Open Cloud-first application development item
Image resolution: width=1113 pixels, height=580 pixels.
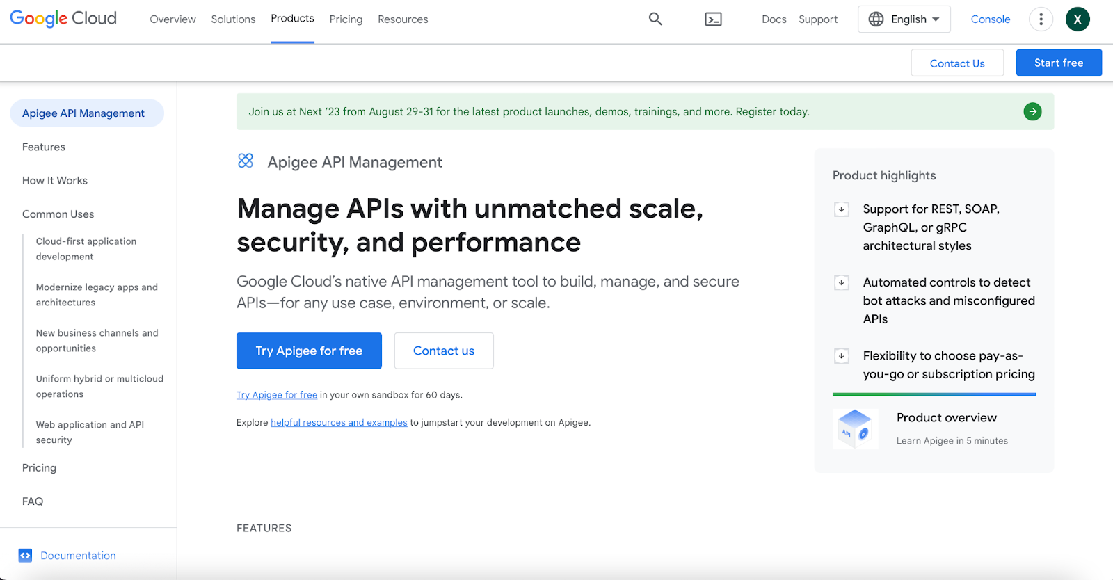point(86,249)
